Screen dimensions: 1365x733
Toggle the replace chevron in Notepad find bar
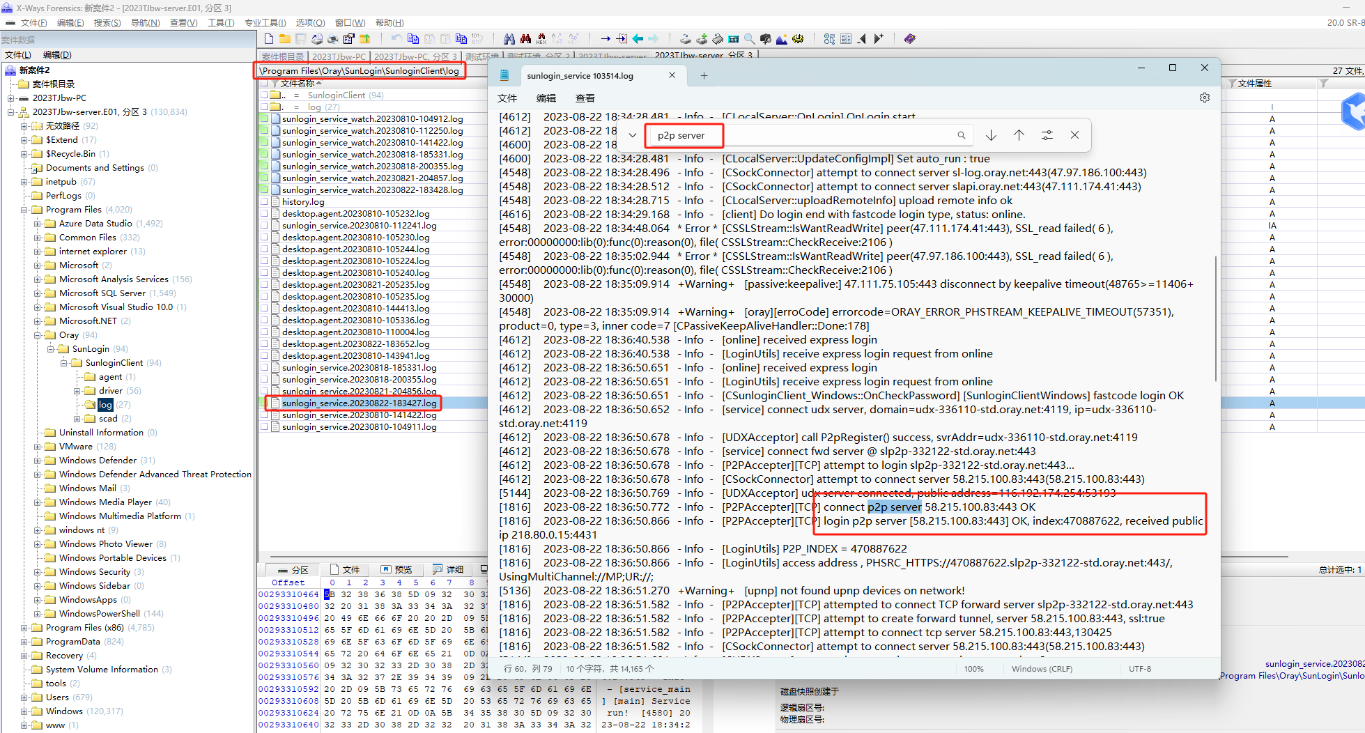click(x=632, y=135)
